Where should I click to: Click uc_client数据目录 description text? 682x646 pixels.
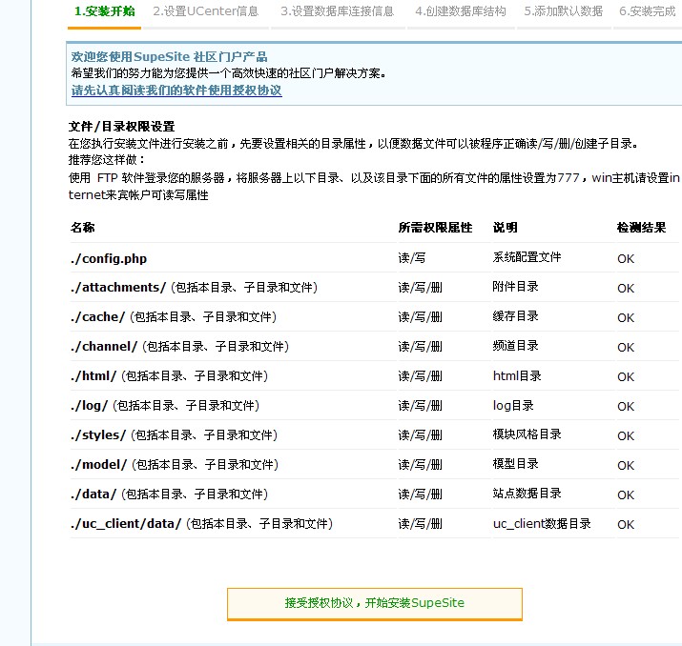point(542,524)
